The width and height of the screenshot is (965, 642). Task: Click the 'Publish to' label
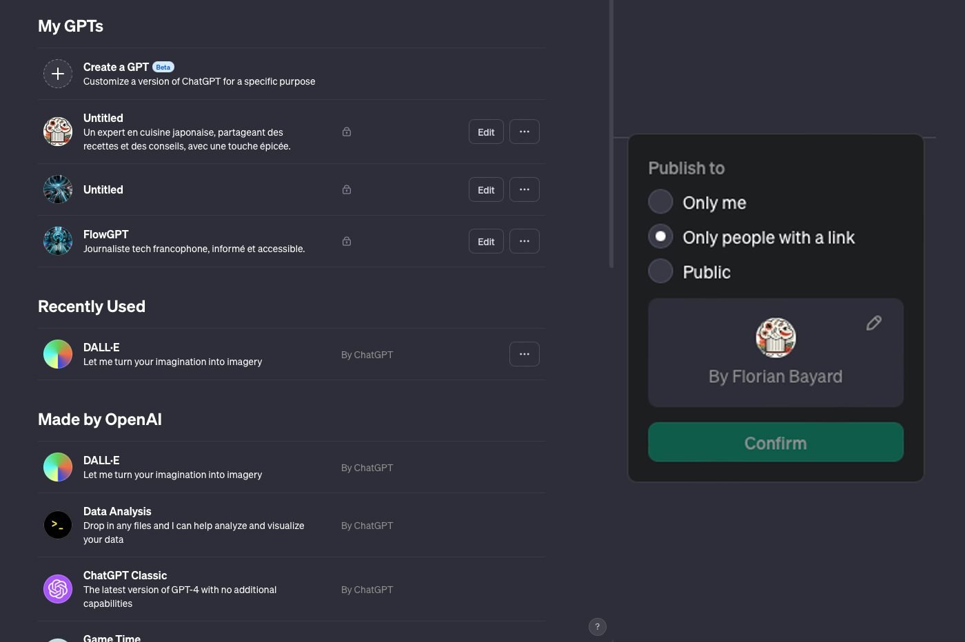(687, 168)
